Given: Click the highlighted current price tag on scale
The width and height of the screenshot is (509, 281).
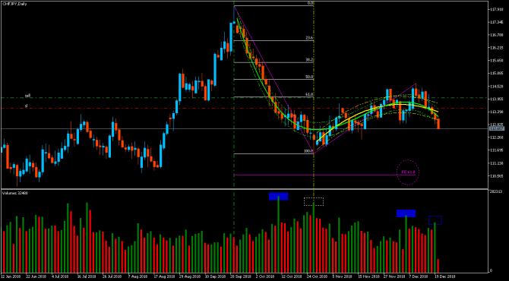Looking at the screenshot, I should (x=497, y=129).
